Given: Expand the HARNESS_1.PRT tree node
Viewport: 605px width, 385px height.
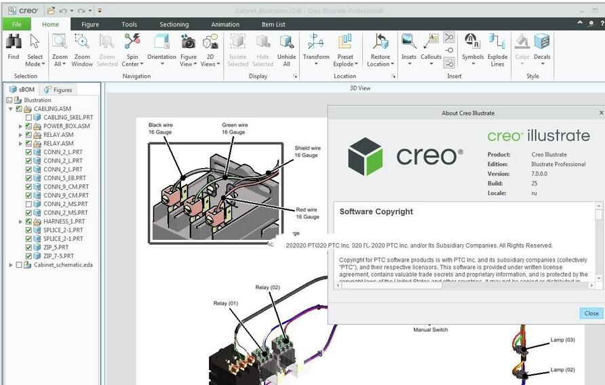Looking at the screenshot, I should [x=20, y=222].
